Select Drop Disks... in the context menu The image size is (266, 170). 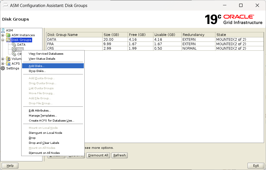(x=53, y=71)
